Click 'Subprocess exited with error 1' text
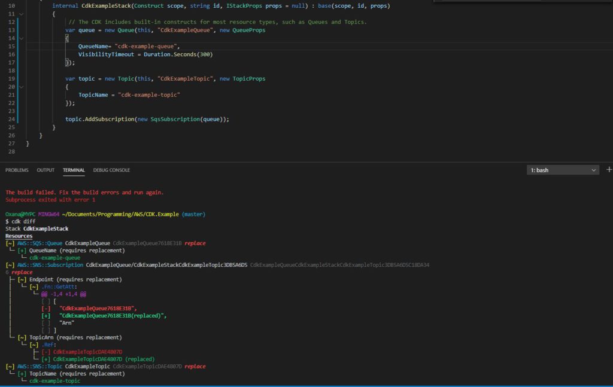The height and width of the screenshot is (387, 613). (50, 200)
